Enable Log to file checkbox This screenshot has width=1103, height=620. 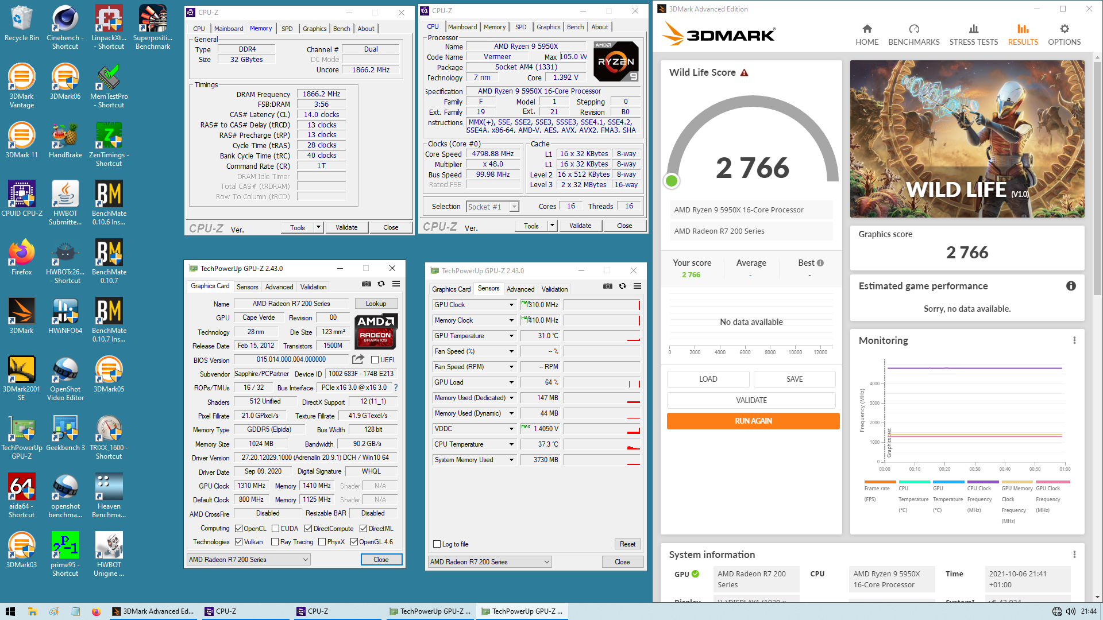(437, 544)
